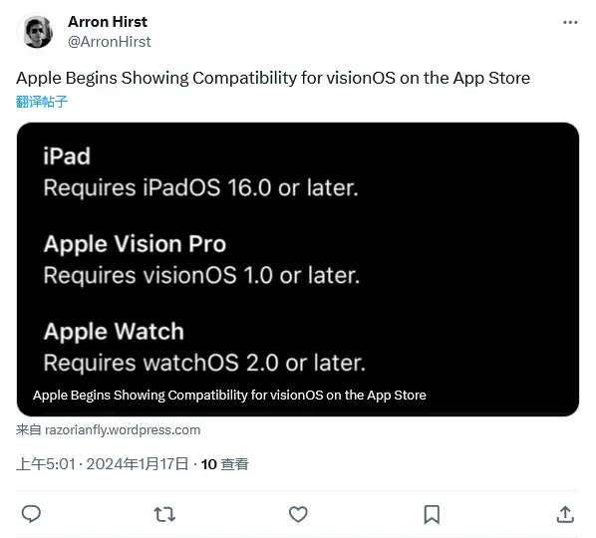596x538 pixels.
Task: View the 10 查看 view count
Action: (224, 464)
